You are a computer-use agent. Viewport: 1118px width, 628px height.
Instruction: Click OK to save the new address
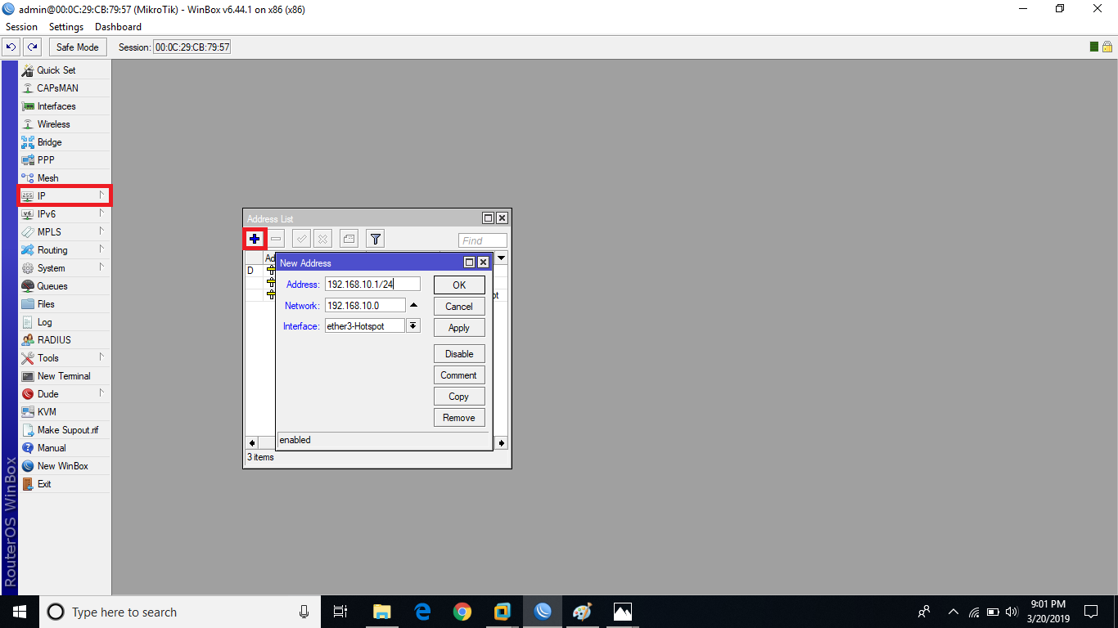(458, 285)
